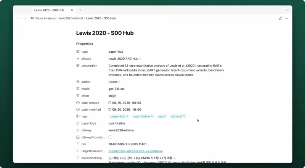Toggle the citekeyProvisional checkbox
The height and width of the screenshot is (168, 305).
pos(110,137)
